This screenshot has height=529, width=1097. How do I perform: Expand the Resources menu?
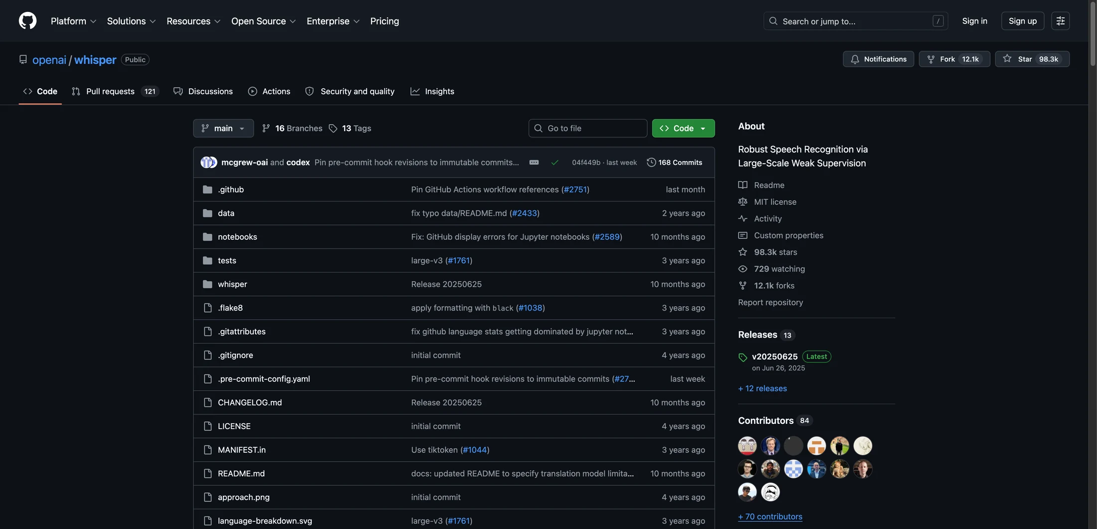(193, 21)
